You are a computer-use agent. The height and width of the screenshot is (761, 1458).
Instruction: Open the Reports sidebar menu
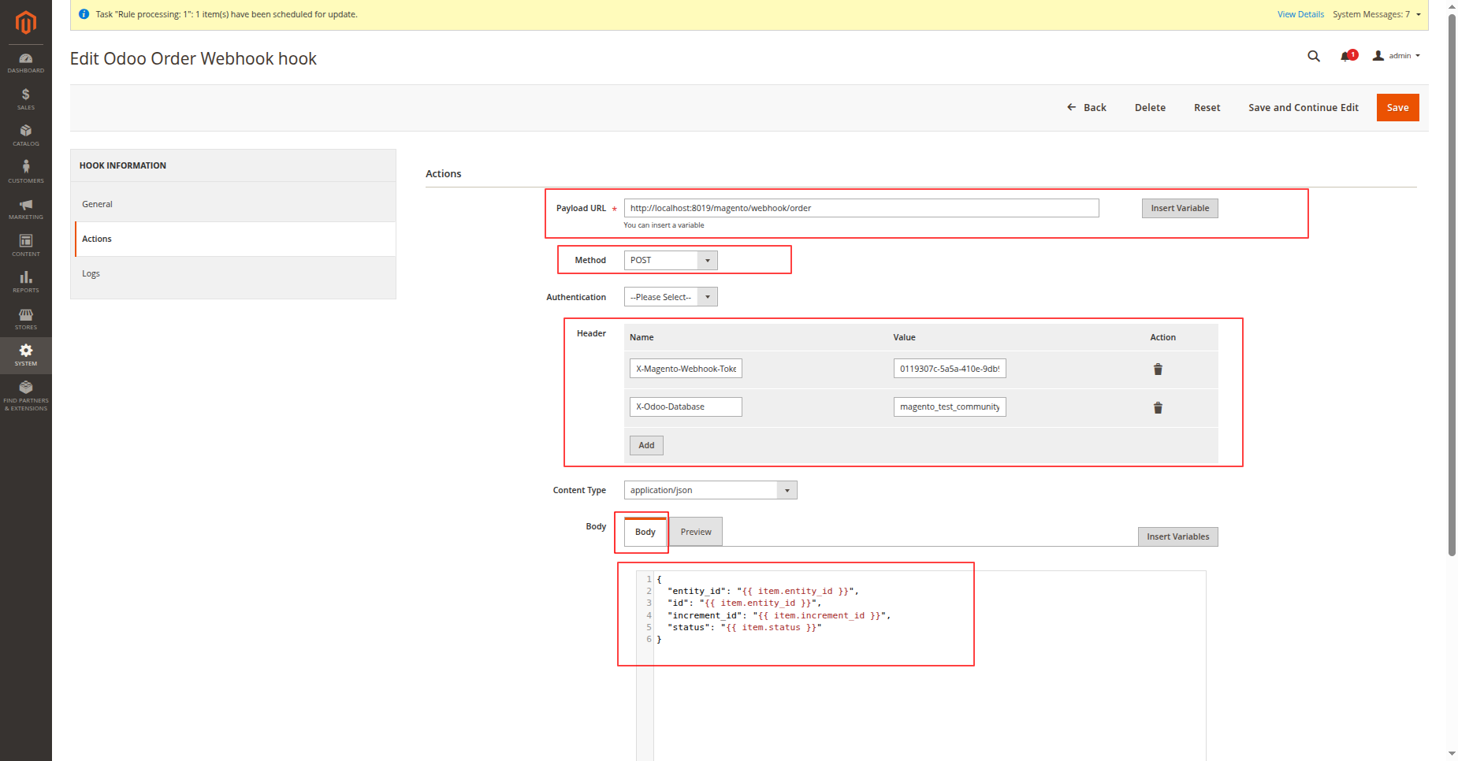26,282
